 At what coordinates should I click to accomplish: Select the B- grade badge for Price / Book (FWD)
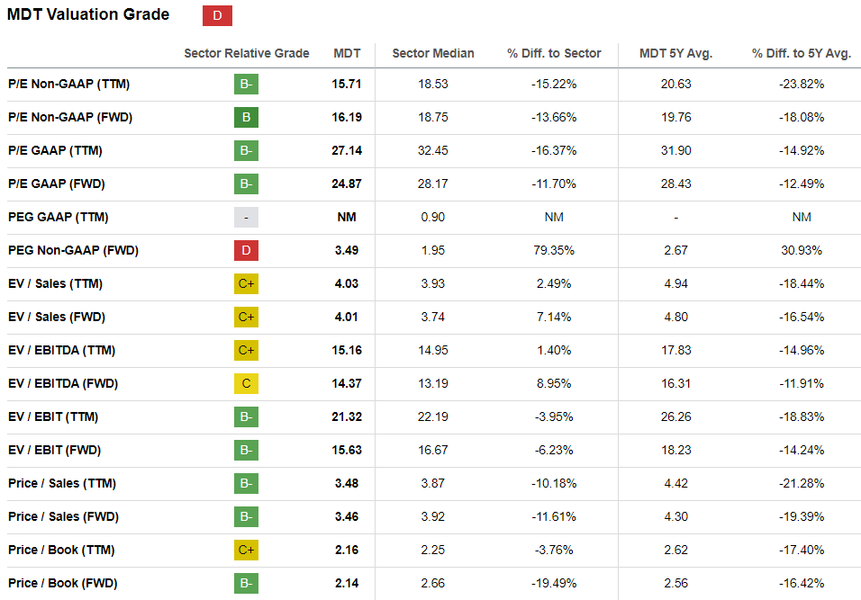click(x=246, y=583)
